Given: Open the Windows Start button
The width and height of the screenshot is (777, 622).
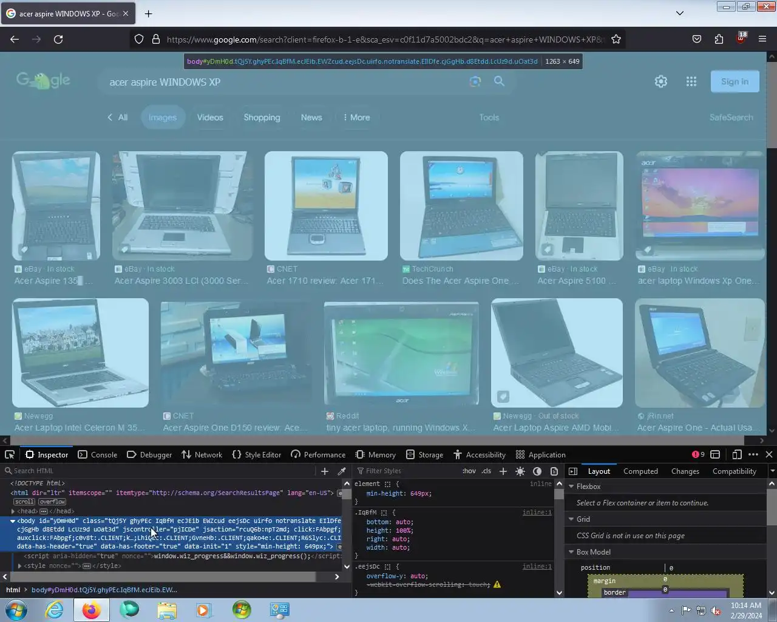Looking at the screenshot, I should 16,609.
